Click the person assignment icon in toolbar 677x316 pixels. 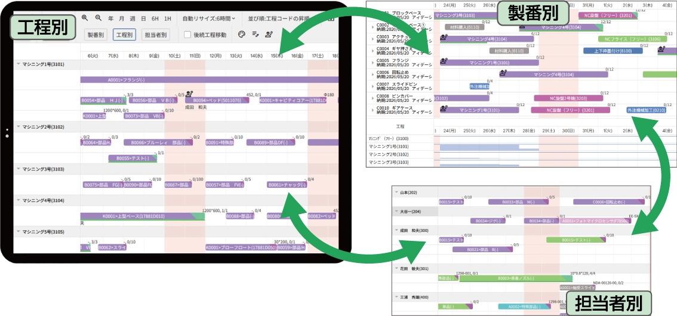[269, 35]
